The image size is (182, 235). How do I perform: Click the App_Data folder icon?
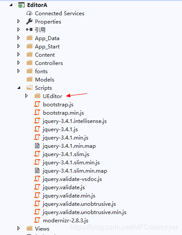[29, 38]
